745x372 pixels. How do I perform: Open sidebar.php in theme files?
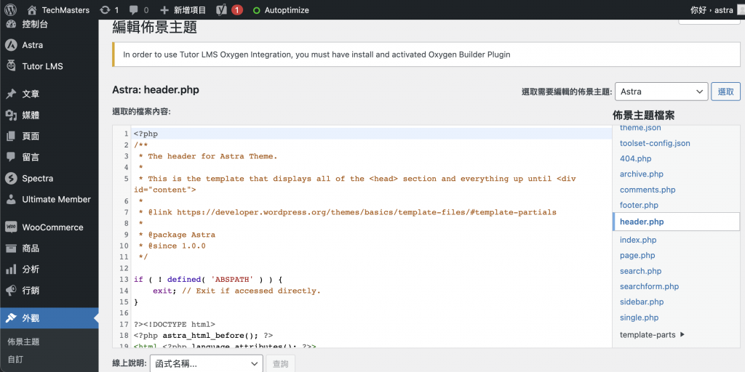coord(642,302)
